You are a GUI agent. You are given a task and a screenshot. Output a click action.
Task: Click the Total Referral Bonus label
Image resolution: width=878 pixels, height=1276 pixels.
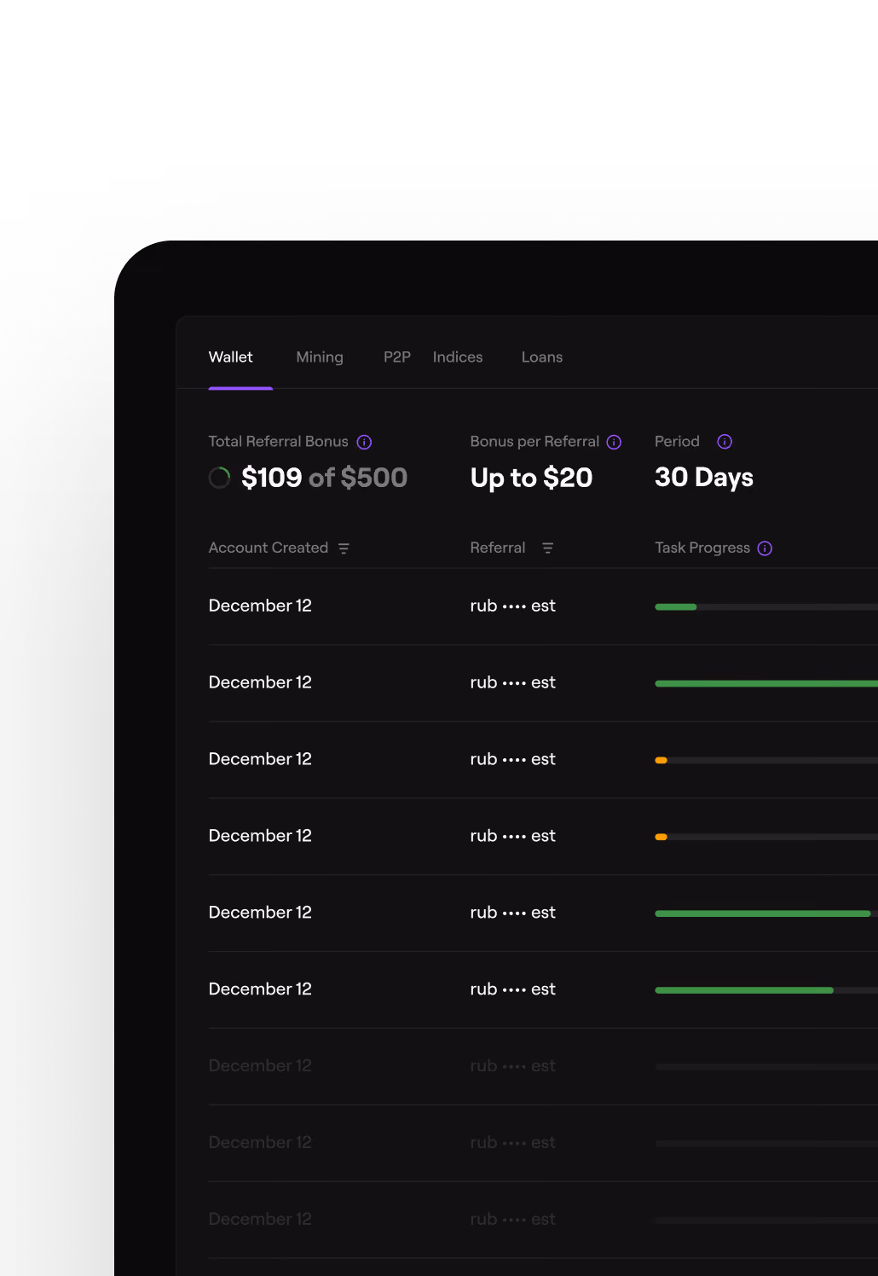coord(279,441)
